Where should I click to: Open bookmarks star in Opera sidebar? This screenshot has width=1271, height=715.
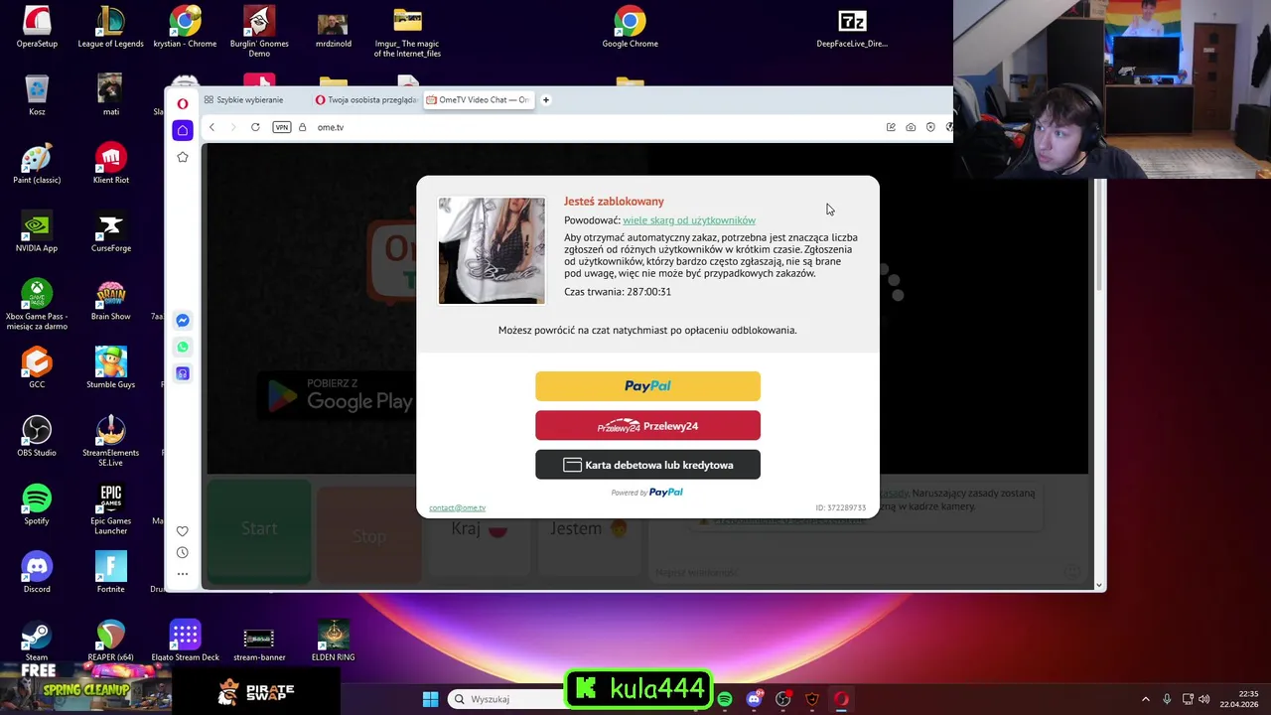[183, 157]
